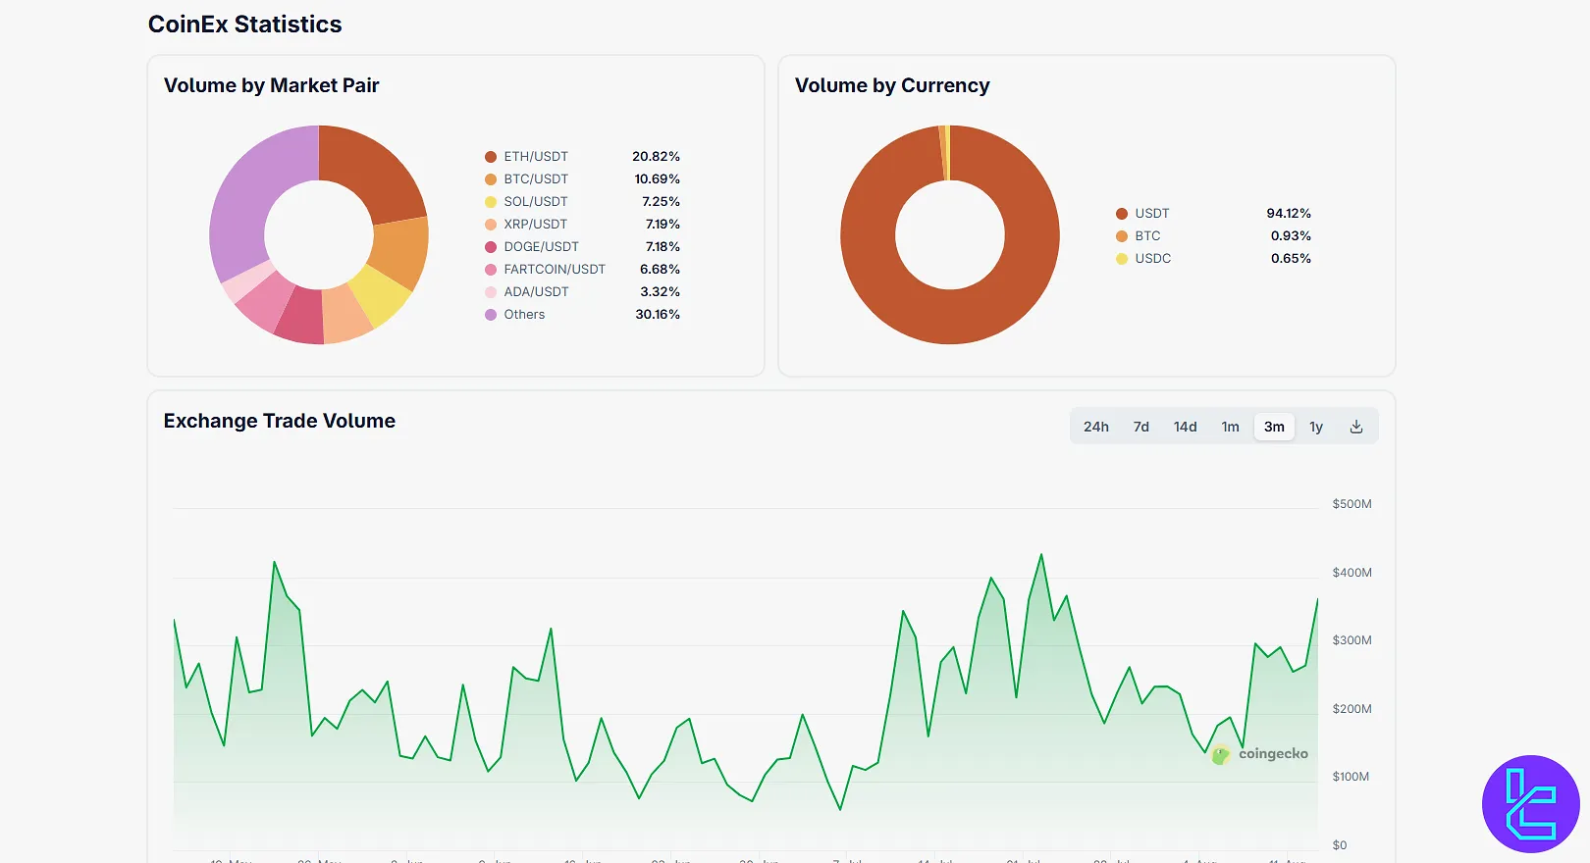
Task: Select the DOGE/USDT legend label
Action: 542,247
